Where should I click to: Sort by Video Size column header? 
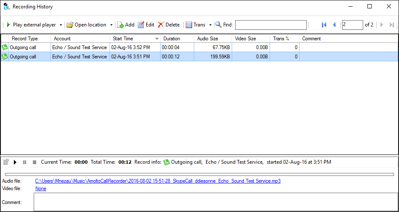(x=251, y=39)
